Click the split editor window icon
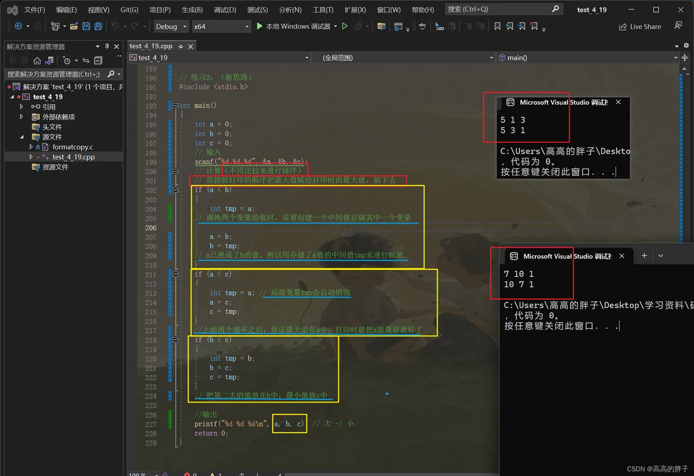The height and width of the screenshot is (476, 694). (685, 58)
